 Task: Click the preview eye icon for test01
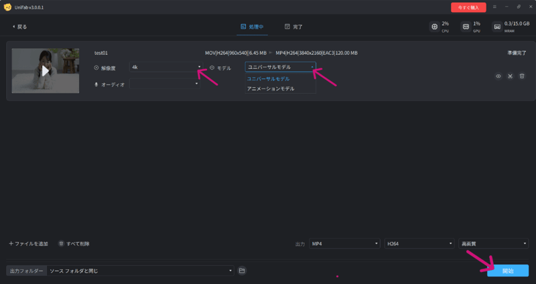(x=498, y=76)
